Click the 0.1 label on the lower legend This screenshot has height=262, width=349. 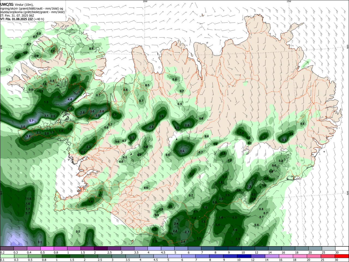tap(2, 260)
